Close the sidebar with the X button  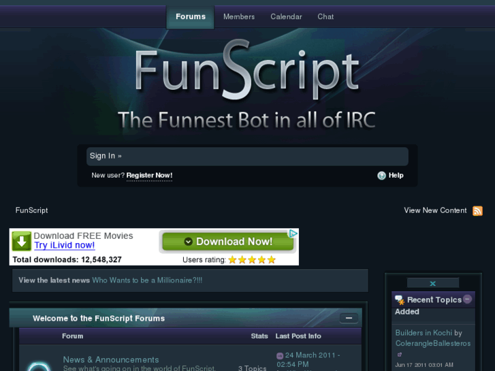coord(433,283)
